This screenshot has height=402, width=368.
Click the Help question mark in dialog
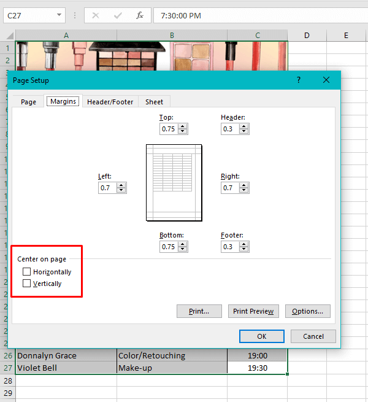(299, 80)
